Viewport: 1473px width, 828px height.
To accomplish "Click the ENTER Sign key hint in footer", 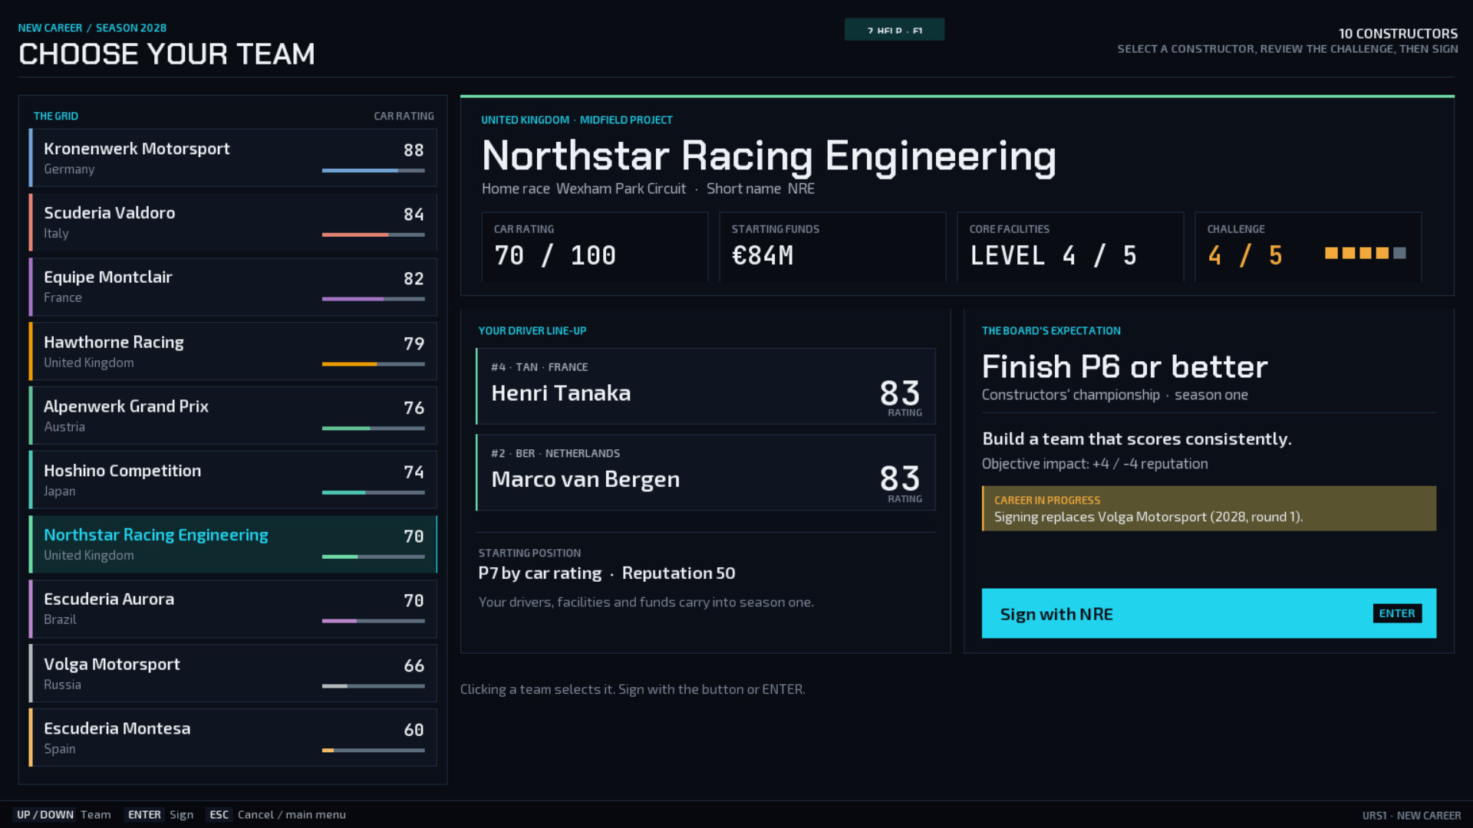I will [160, 814].
